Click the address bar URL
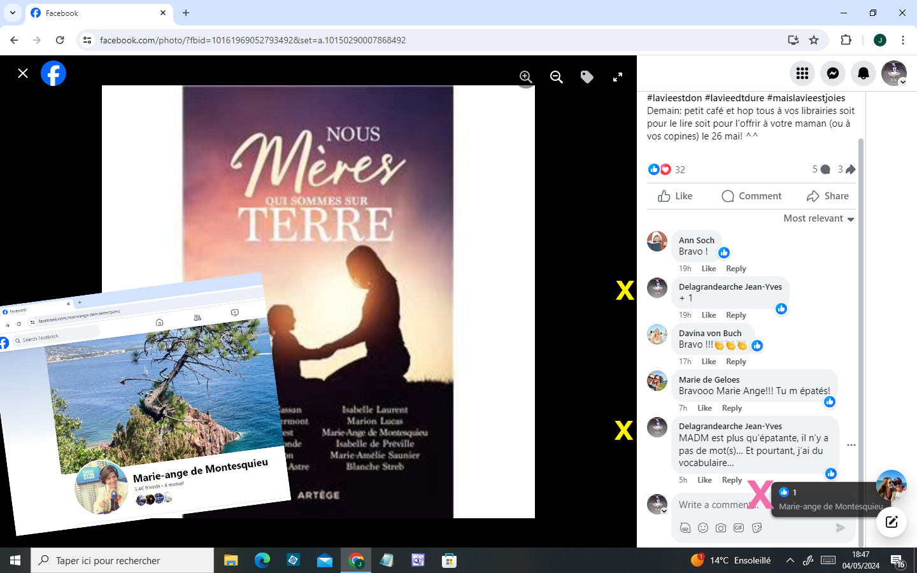Viewport: 917px width, 573px height. tap(253, 40)
